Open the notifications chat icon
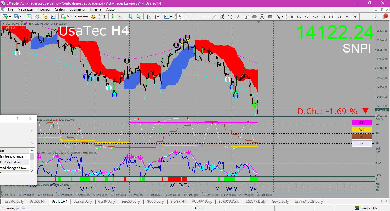390x211 pixels. (385, 17)
